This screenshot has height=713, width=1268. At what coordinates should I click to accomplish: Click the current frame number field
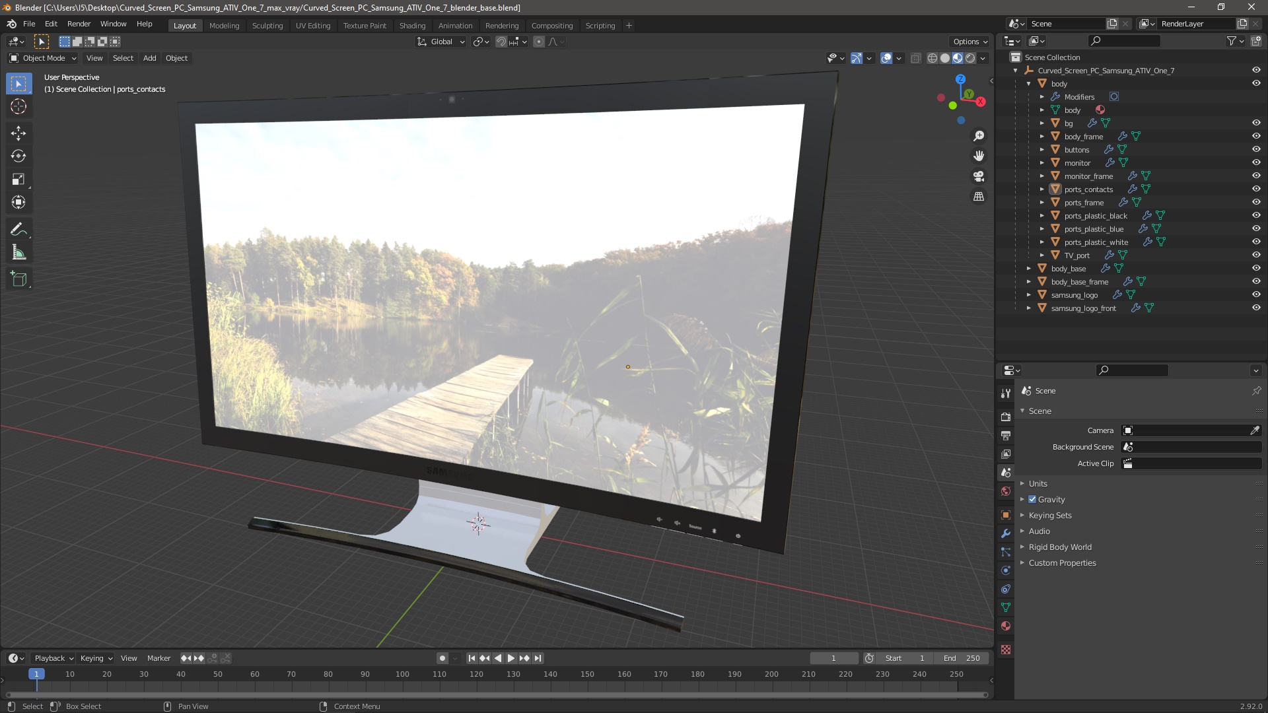point(834,658)
